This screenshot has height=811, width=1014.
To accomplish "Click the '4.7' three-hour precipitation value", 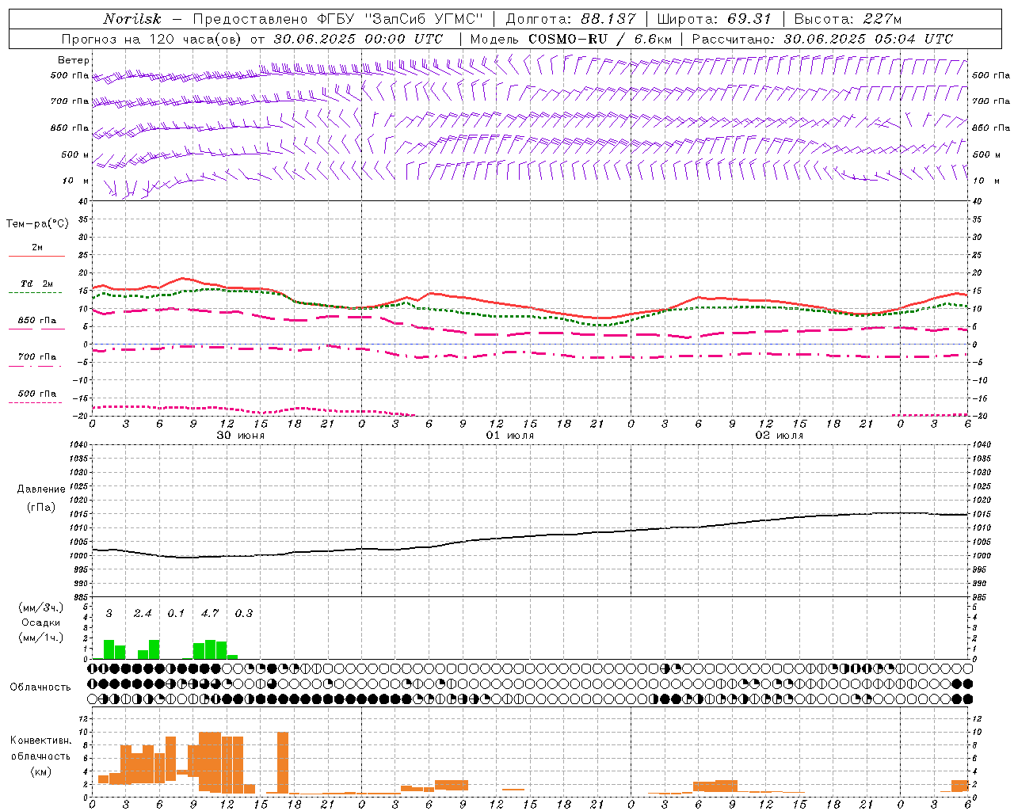I will click(210, 613).
